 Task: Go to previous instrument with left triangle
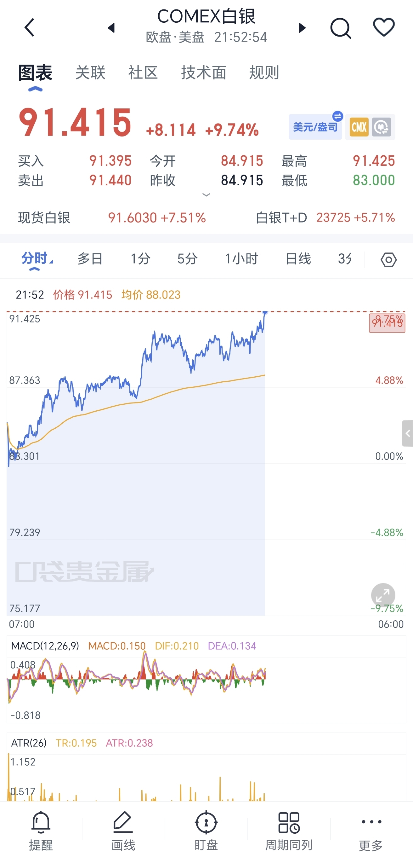(112, 28)
